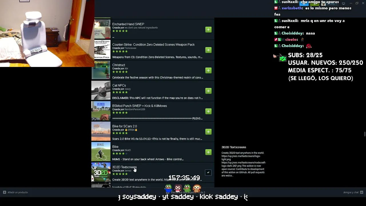The height and width of the screenshot is (206, 366).
Task: Click description 'Celebrate the festive season with this Christmas-themed'
Action: (158, 78)
